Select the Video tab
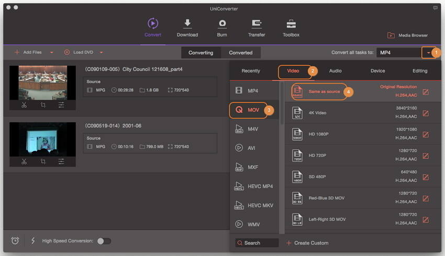Viewport: 445px width, 256px height. point(293,71)
